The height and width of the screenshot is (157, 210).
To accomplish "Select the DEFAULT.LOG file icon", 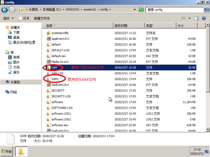I will click(48, 50).
